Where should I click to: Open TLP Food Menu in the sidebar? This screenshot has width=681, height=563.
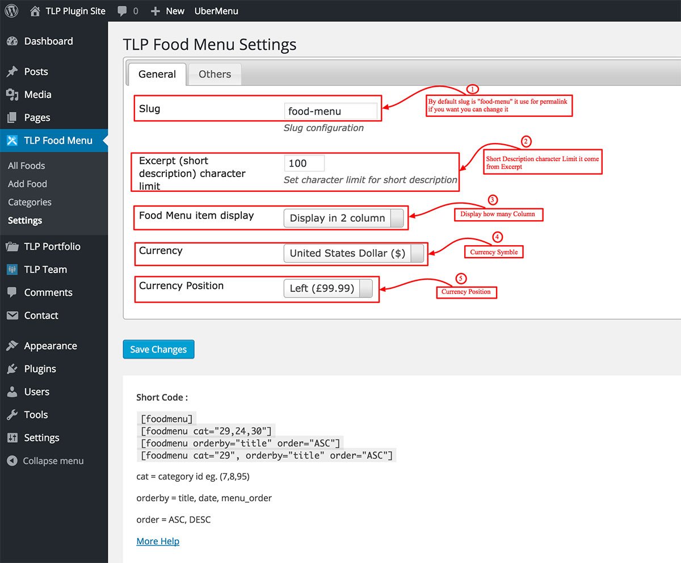(x=54, y=141)
